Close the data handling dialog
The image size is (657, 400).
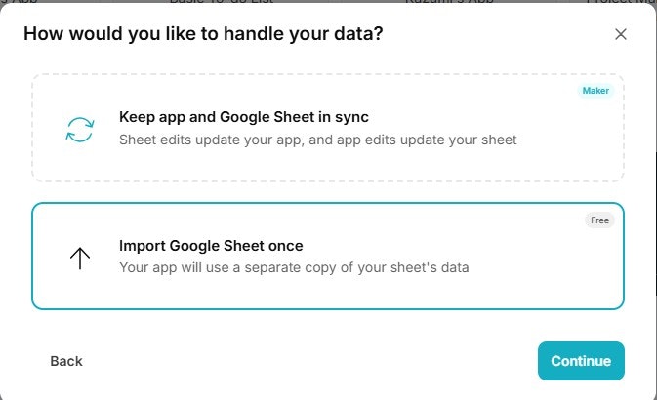[x=621, y=34]
